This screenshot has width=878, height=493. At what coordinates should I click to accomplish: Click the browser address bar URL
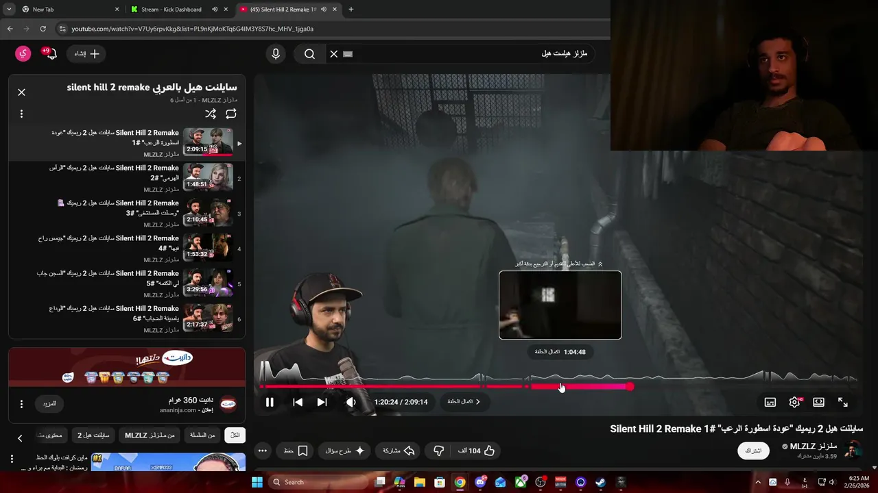click(193, 29)
